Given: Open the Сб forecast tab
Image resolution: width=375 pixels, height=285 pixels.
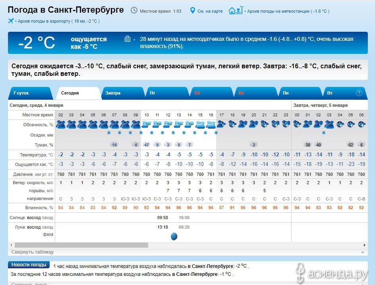Looking at the screenshot, I should 211,93.
